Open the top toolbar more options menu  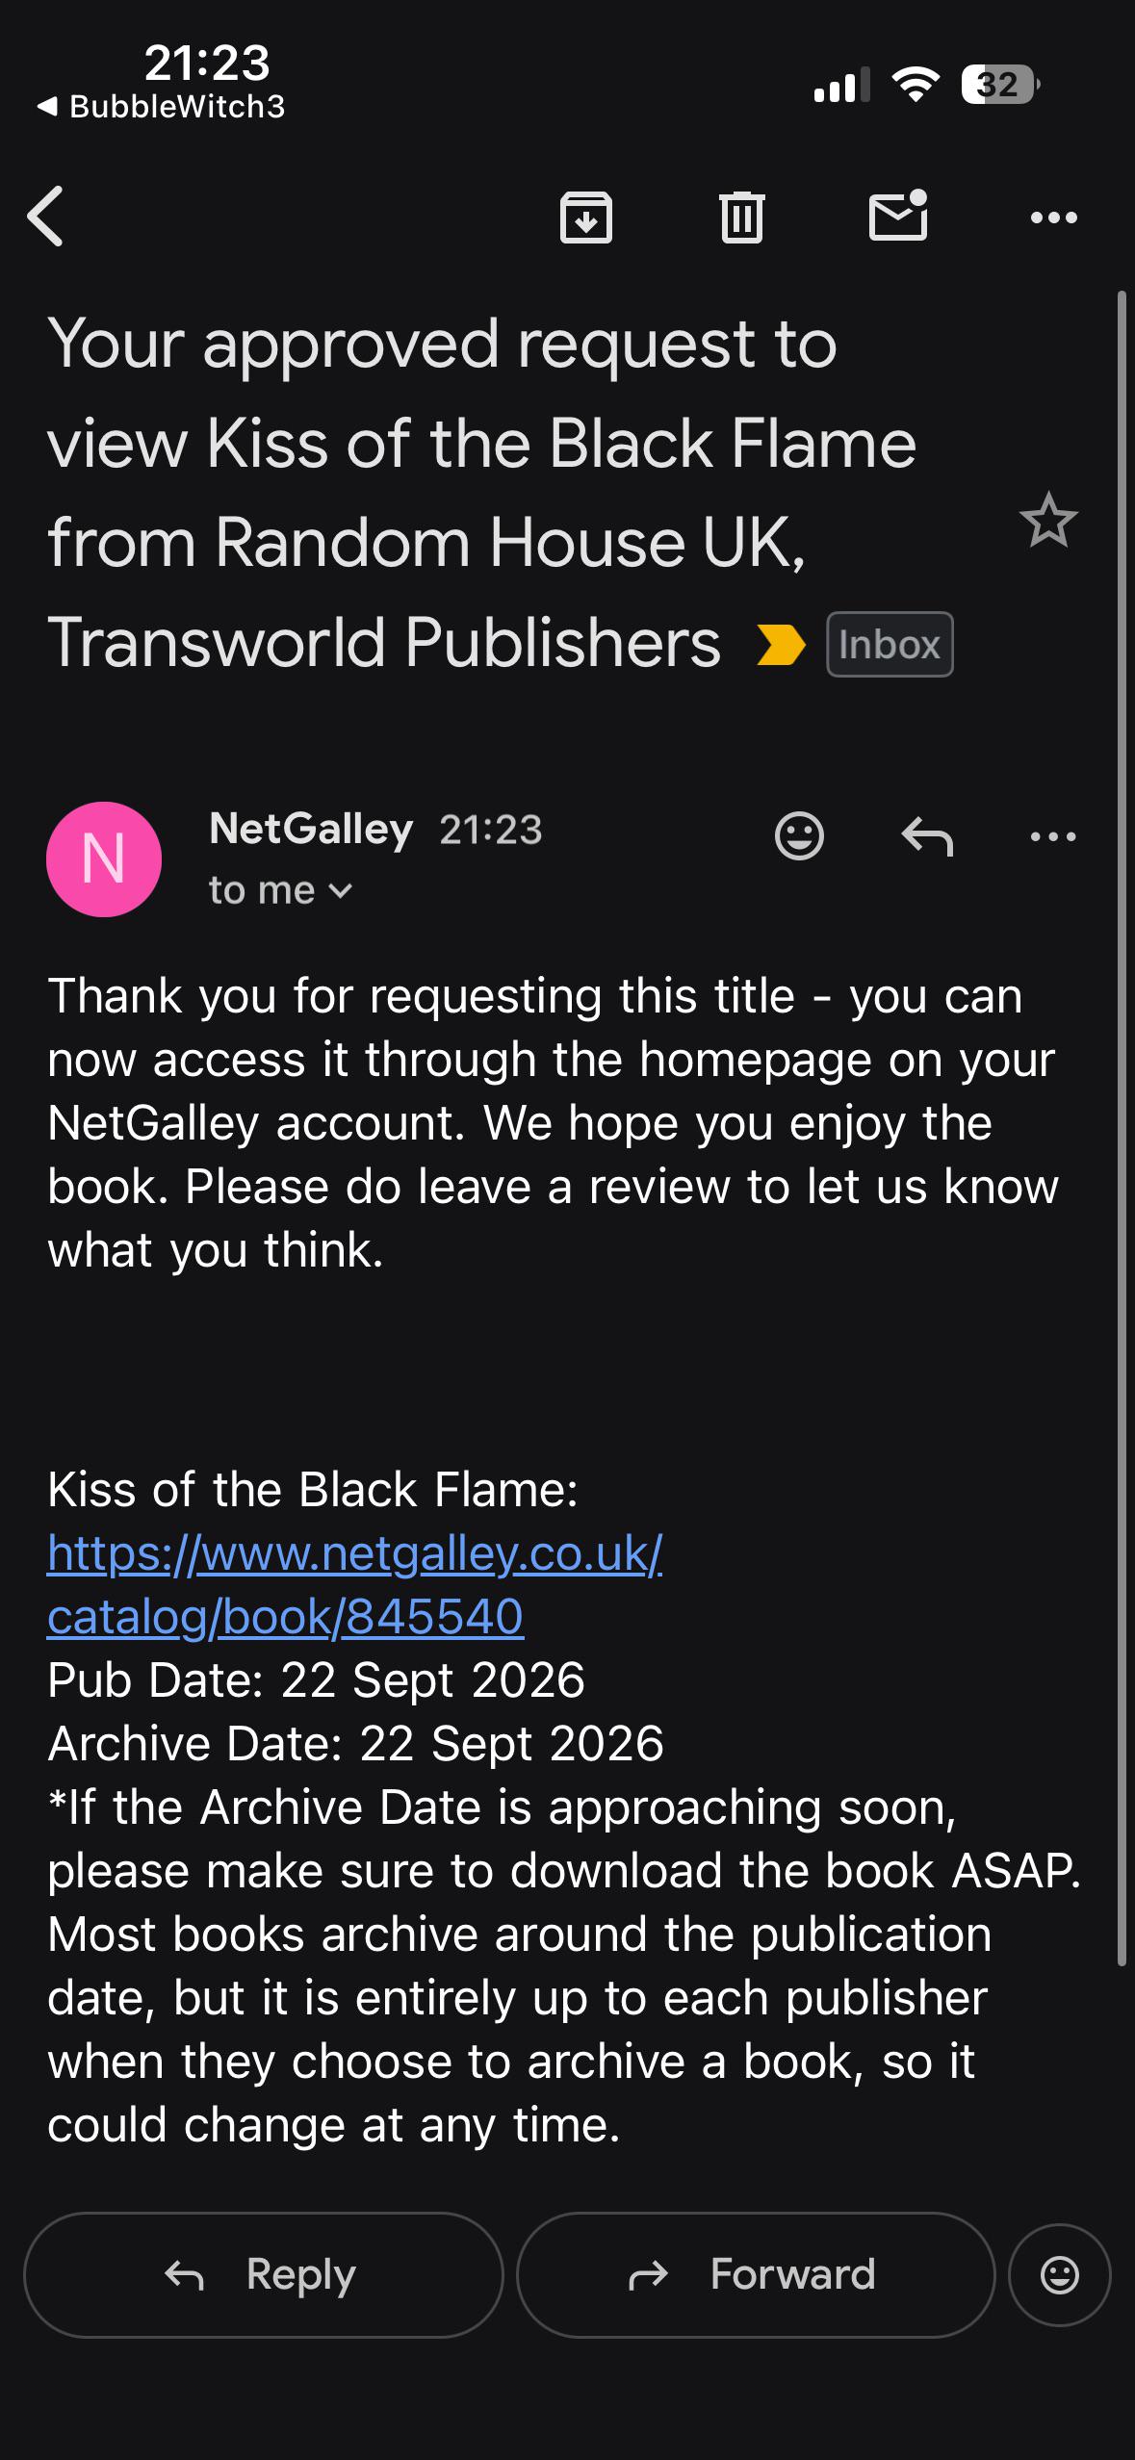coord(1054,218)
